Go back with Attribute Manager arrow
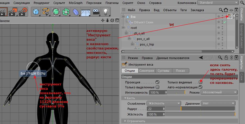245x124 pixels. click(x=201, y=58)
